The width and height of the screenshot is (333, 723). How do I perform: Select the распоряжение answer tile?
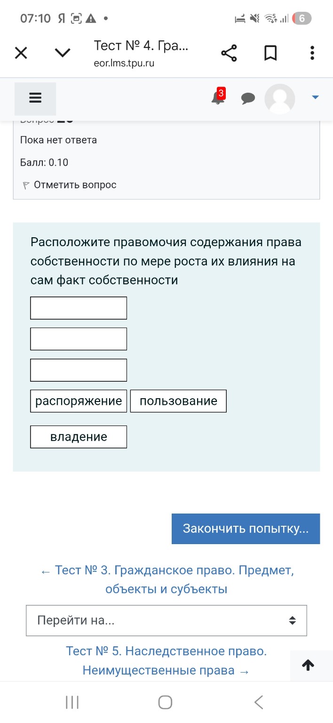click(78, 401)
